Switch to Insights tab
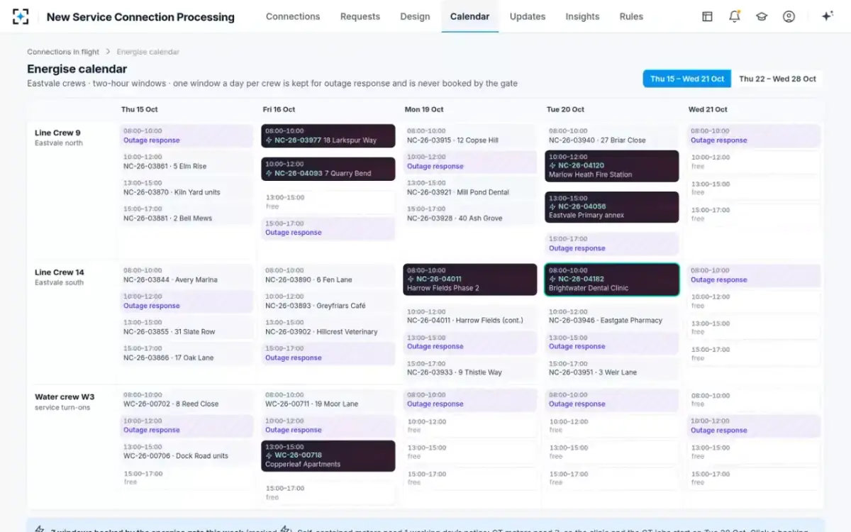 coord(582,16)
